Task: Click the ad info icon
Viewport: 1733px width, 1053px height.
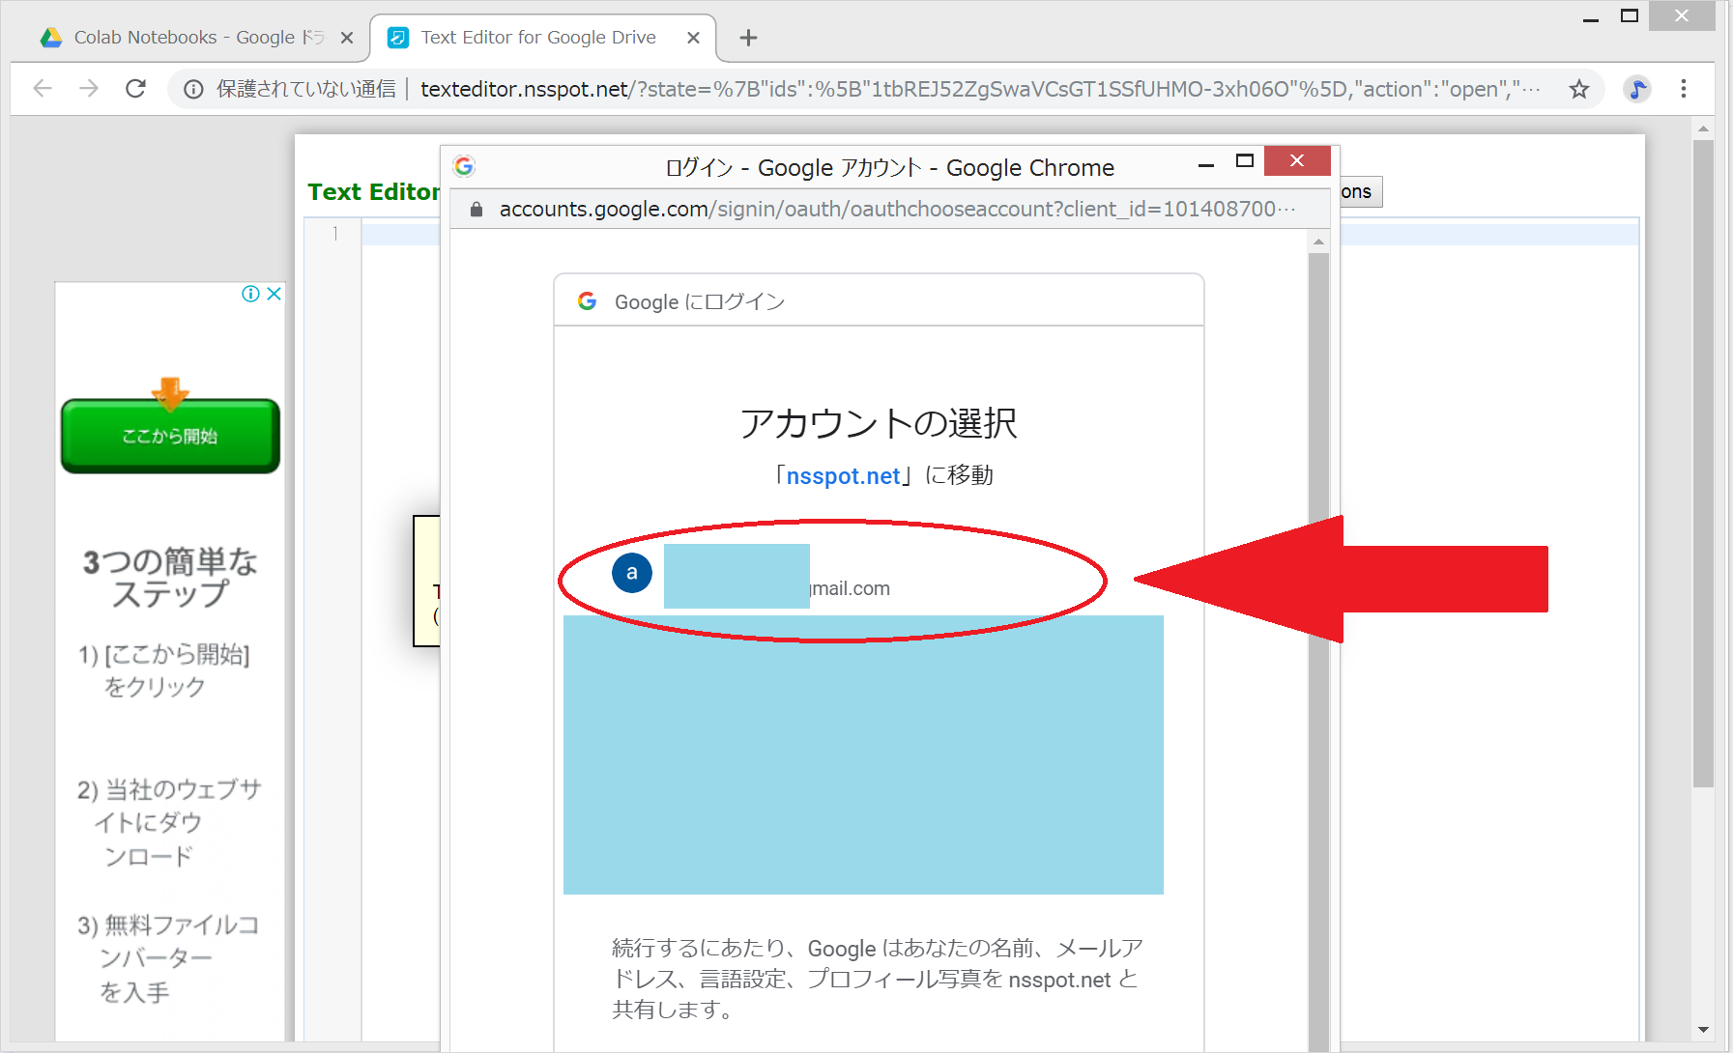Action: point(250,294)
